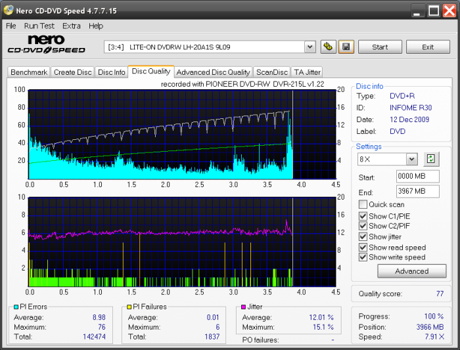Click the drive options icon beside the drive list

click(x=329, y=47)
